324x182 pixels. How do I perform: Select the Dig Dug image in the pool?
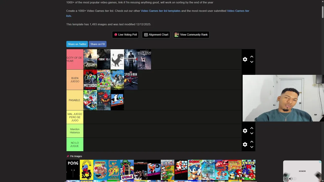(127, 170)
